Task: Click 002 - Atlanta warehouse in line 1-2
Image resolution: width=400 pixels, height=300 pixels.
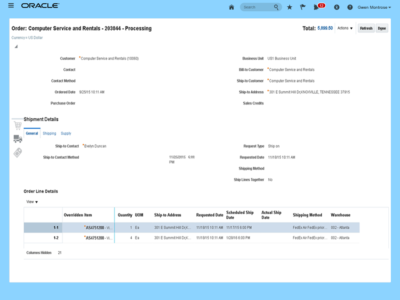Action: (340, 238)
